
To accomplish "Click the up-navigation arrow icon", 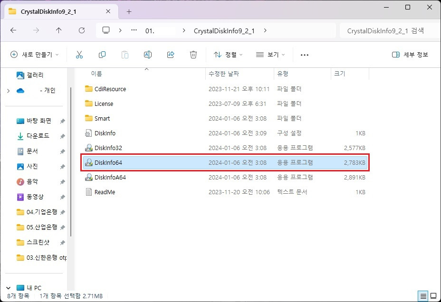I will point(58,30).
